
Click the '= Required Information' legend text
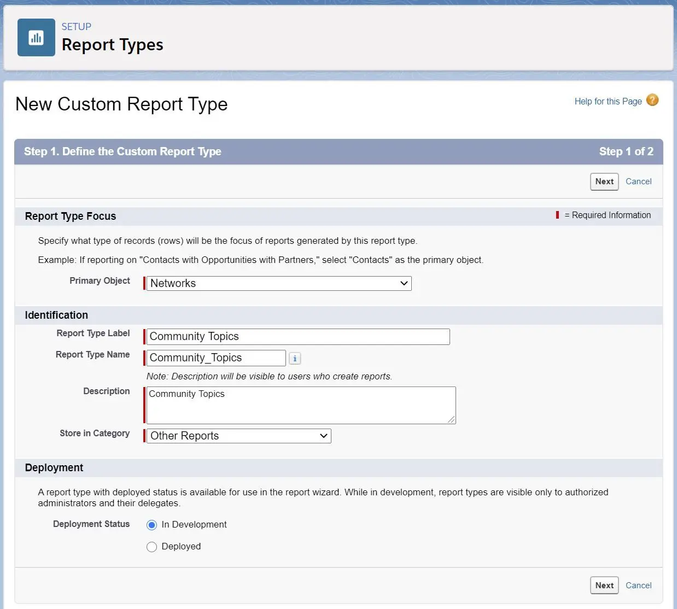click(x=608, y=215)
